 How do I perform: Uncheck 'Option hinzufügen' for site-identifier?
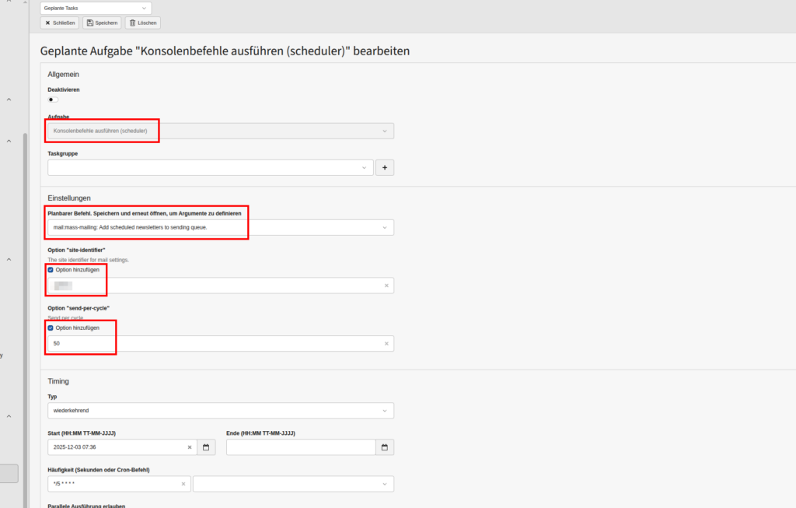coord(51,270)
